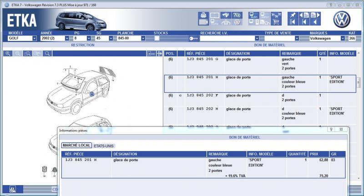Image resolution: width=364 pixels, height=196 pixels.
Task: Click the highlighted door glass on car diagram
Action: pos(92,94)
